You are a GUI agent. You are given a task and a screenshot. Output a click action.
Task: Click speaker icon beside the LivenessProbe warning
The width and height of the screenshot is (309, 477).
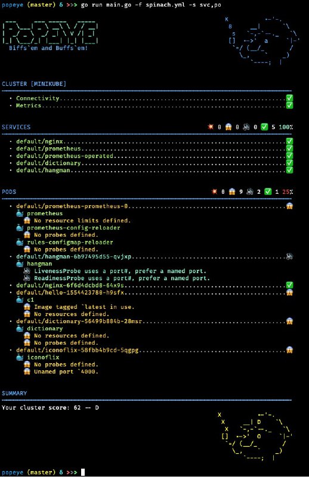click(x=27, y=271)
